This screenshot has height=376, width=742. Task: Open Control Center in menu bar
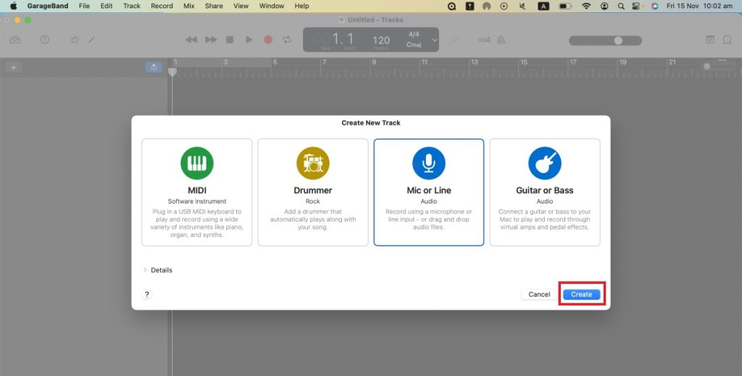(638, 6)
